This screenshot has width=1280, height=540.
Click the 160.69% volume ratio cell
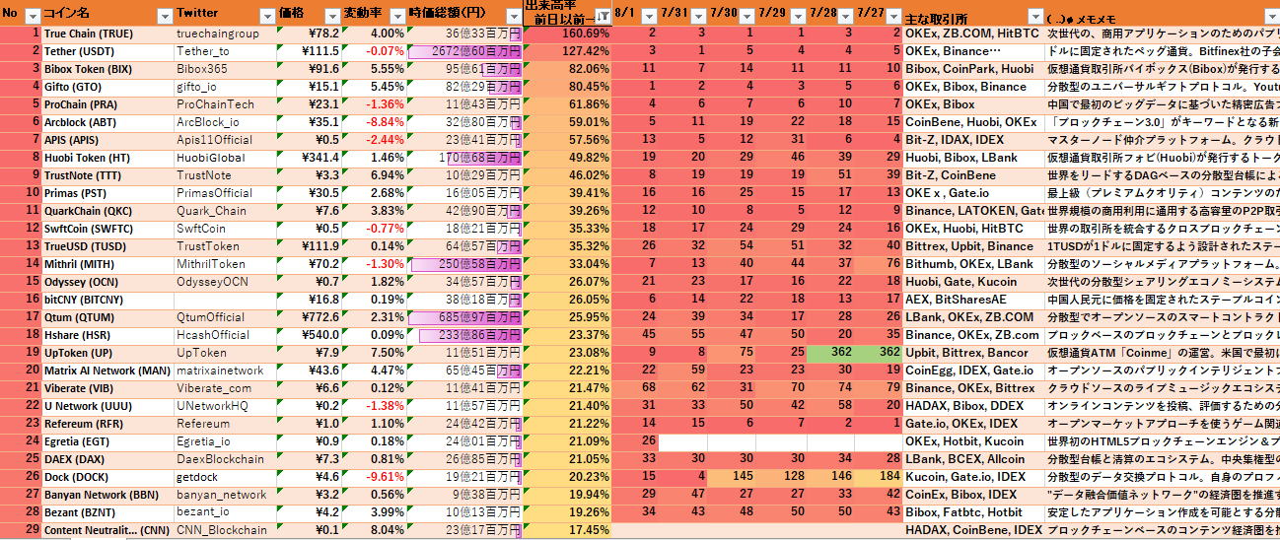pos(568,34)
